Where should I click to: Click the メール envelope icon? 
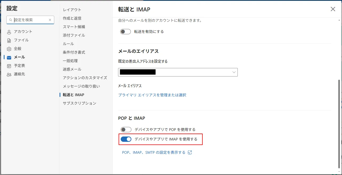(9, 57)
